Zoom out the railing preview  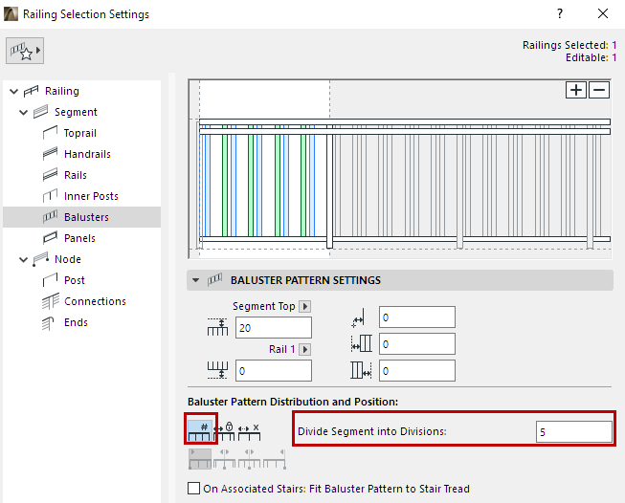pos(599,90)
